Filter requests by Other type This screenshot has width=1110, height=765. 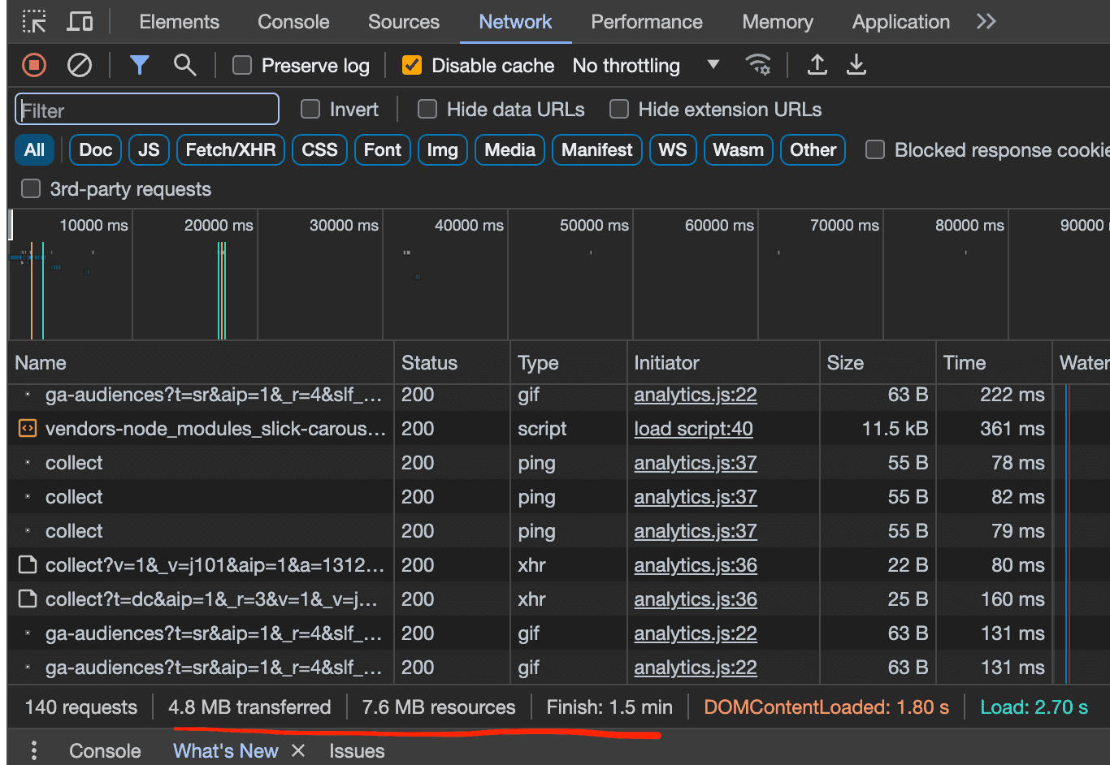813,149
